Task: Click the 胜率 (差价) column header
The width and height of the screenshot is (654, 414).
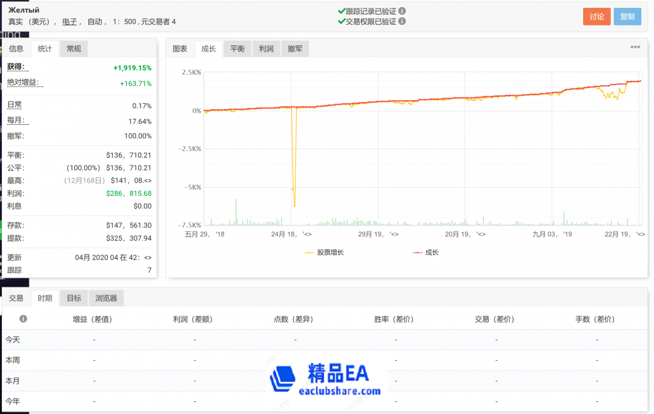Action: coord(394,319)
